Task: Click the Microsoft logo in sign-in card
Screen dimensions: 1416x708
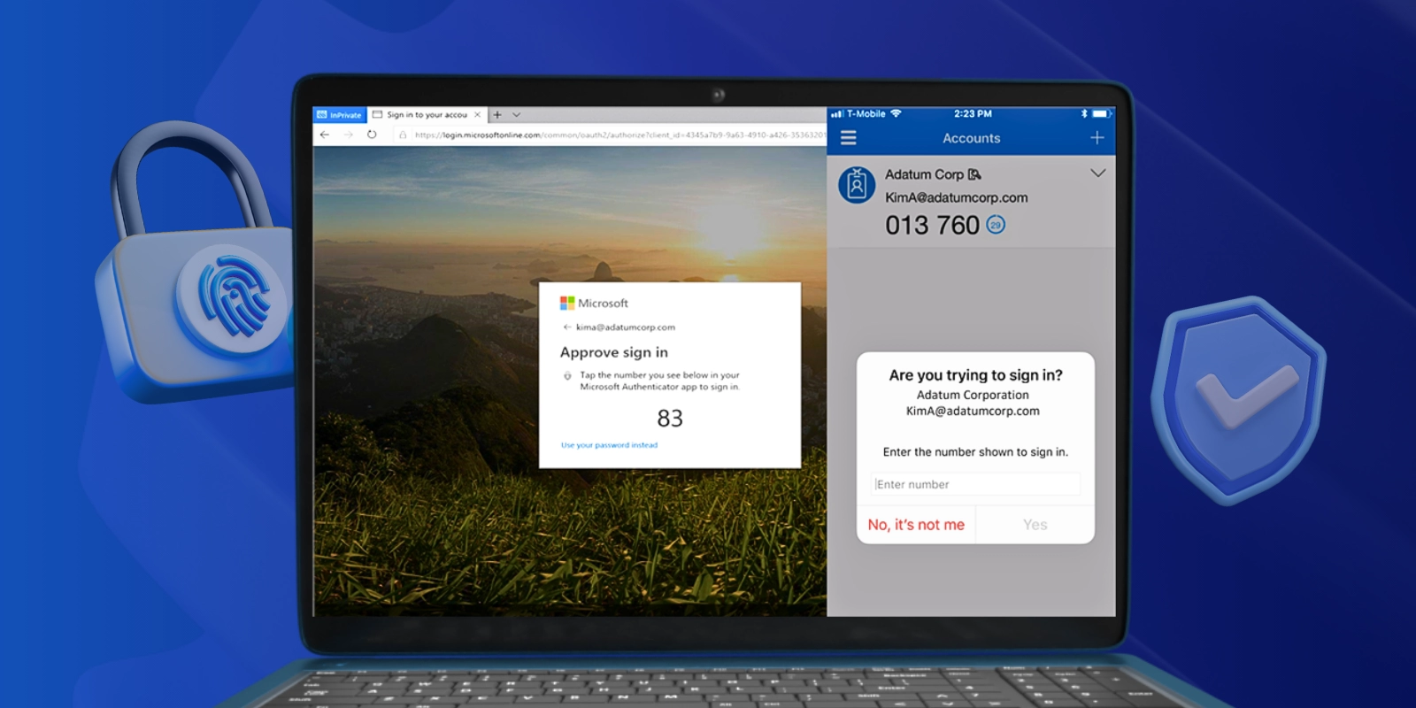Action: (x=567, y=304)
